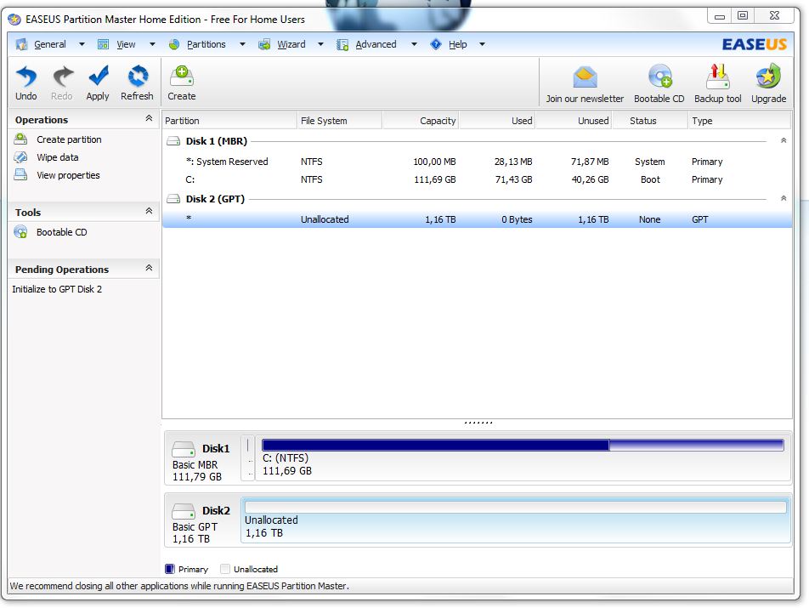
Task: Click View properties link in Operations
Action: pyautogui.click(x=68, y=175)
